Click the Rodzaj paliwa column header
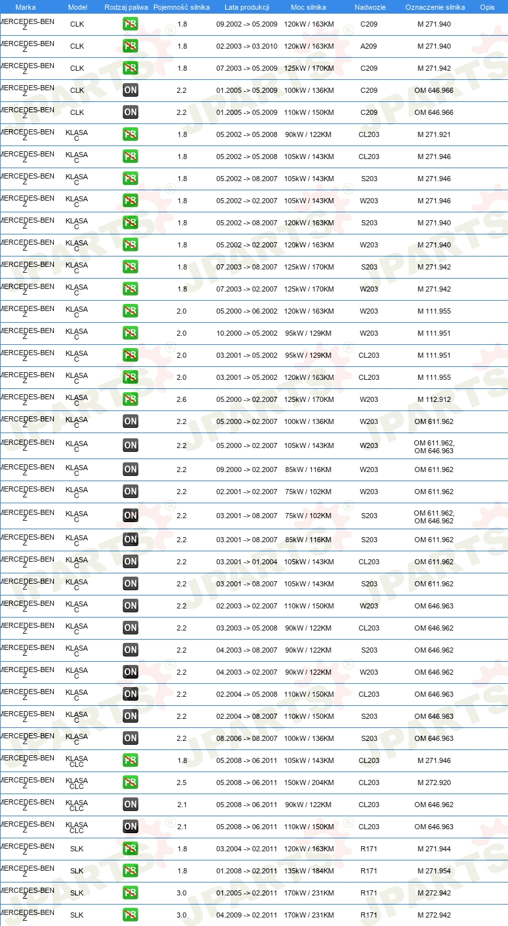The image size is (508, 926). click(x=126, y=7)
